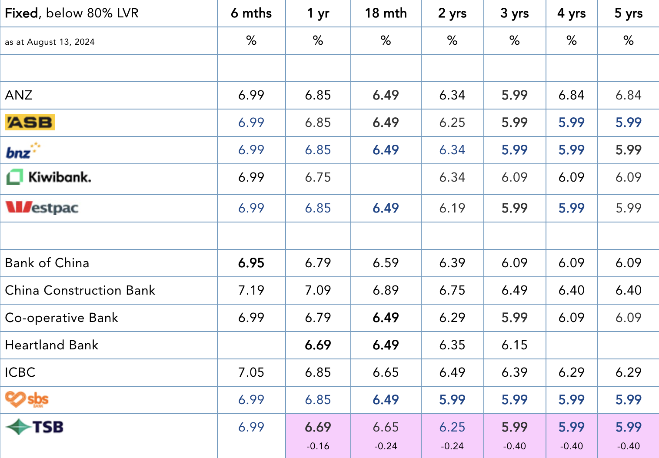
Task: Click the 'Fixed, below 80% LVR' heading
Action: pos(72,13)
